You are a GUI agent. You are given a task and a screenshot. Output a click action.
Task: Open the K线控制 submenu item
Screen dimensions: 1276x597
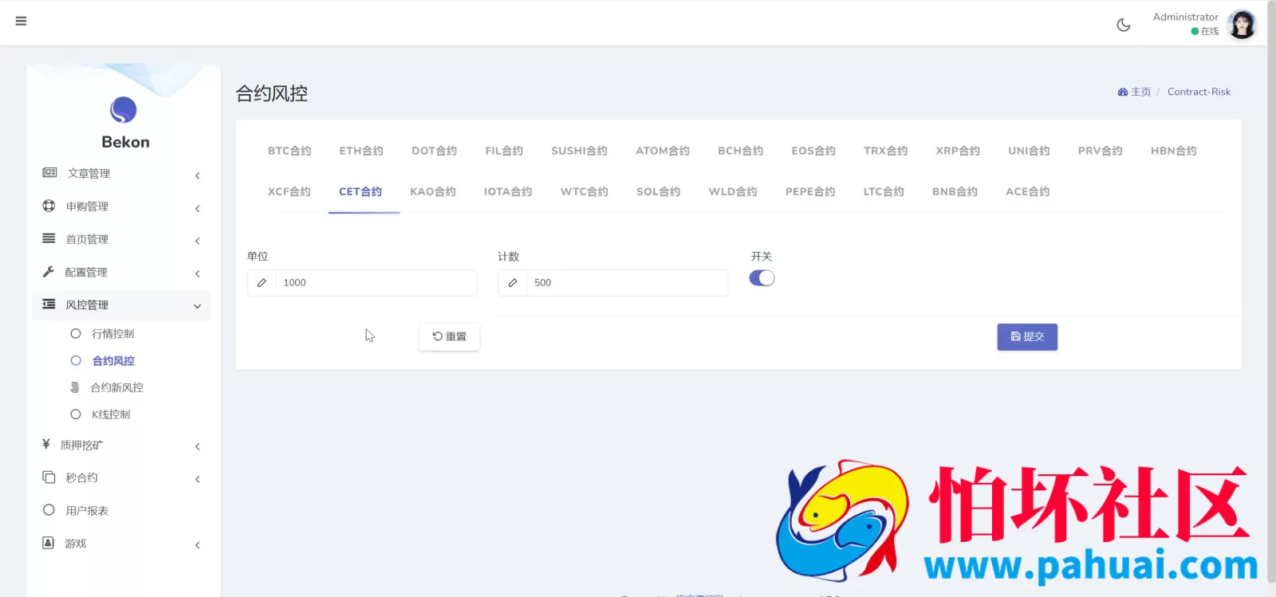point(111,414)
